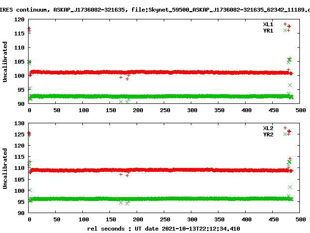Click the red plus marker beside XL2 legend
The height and width of the screenshot is (233, 310).
285,128
